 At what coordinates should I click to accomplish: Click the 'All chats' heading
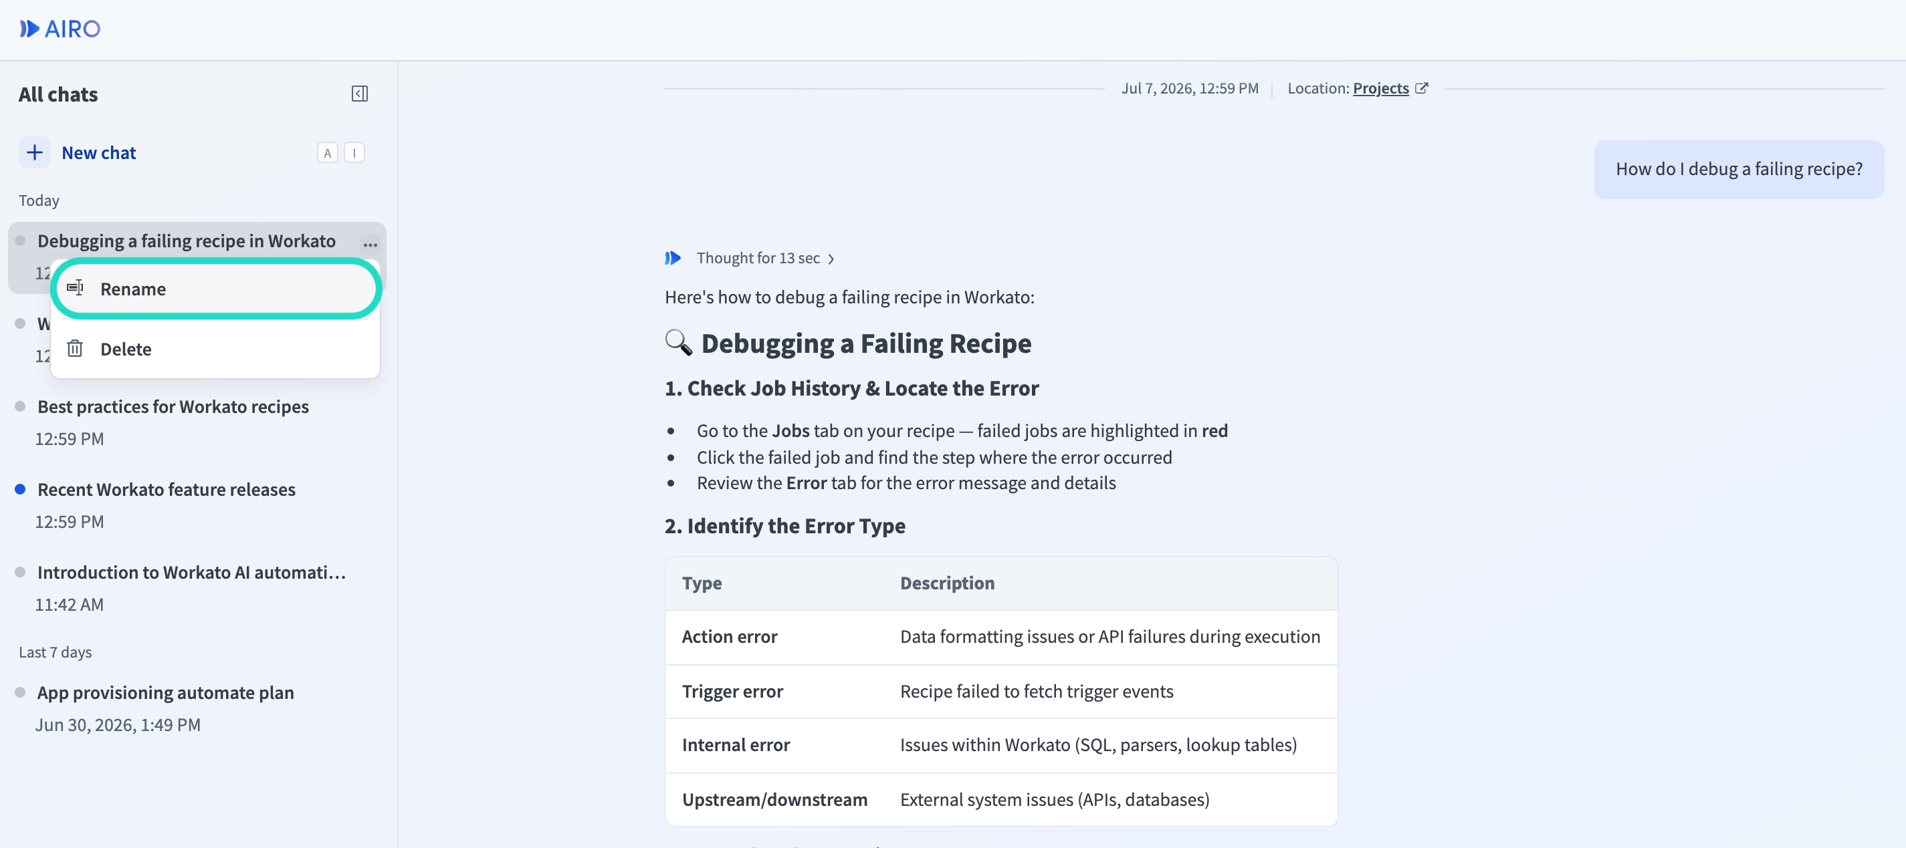click(x=58, y=95)
